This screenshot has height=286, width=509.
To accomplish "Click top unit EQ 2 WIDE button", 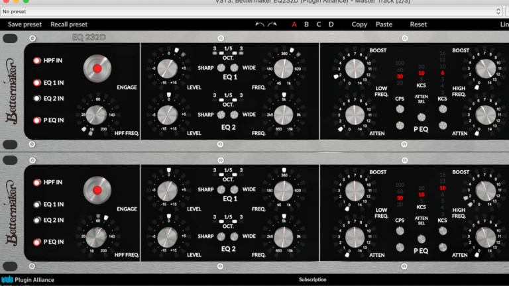I will pos(234,115).
